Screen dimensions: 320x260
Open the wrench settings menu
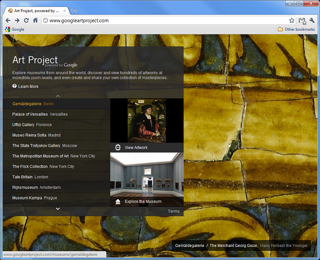312,20
